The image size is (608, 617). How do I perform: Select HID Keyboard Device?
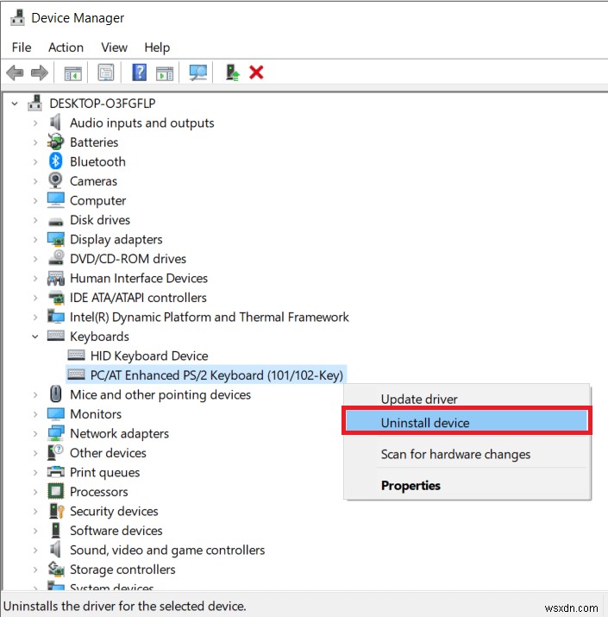tap(149, 356)
